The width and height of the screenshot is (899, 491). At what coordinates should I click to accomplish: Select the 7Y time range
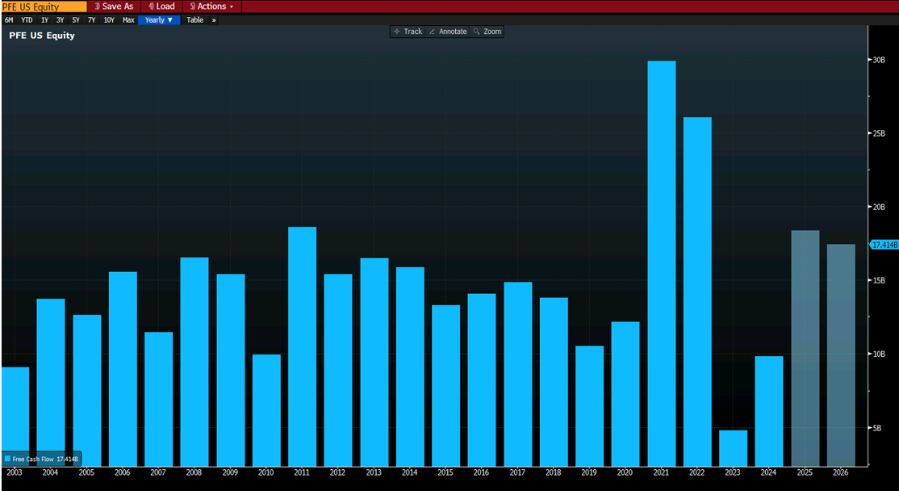(x=91, y=20)
